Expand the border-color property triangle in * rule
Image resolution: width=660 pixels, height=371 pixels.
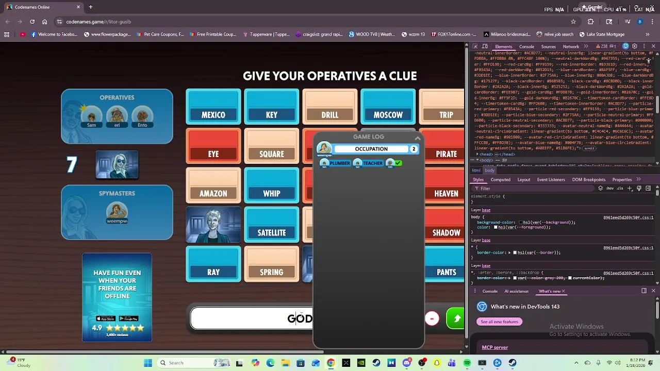(x=509, y=252)
